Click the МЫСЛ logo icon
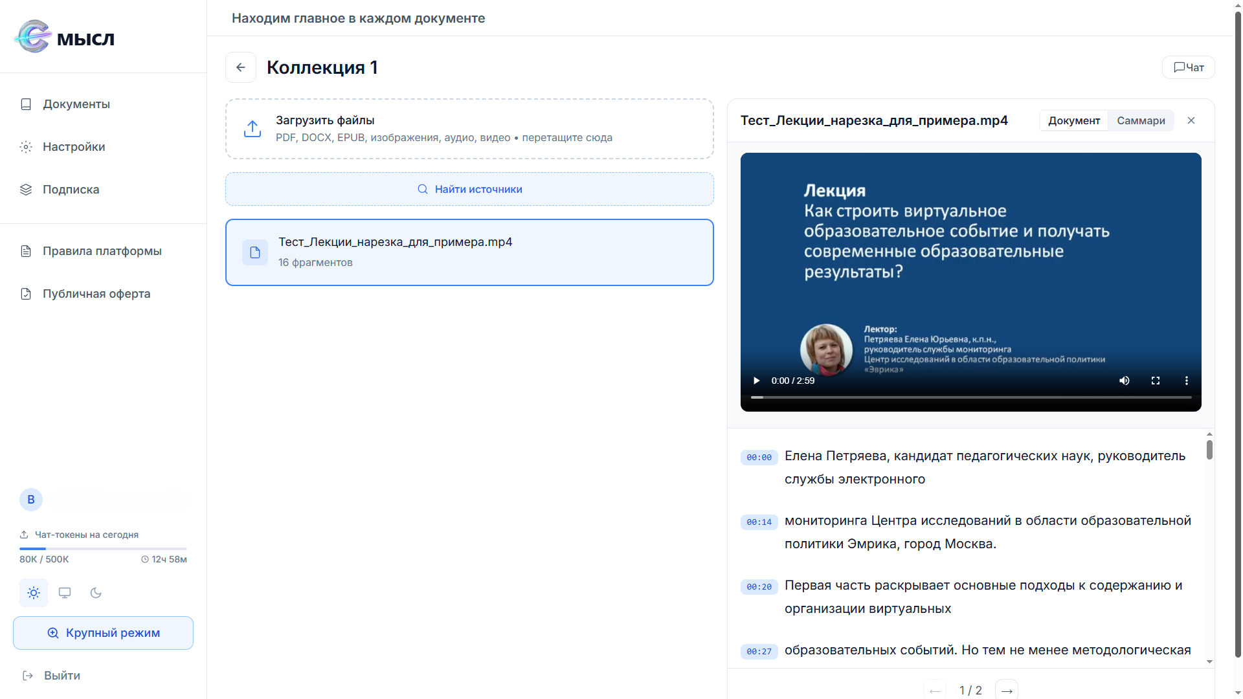This screenshot has width=1243, height=699. pyautogui.click(x=33, y=37)
